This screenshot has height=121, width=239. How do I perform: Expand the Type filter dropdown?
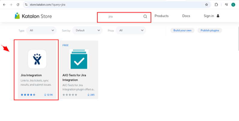coord(41,30)
